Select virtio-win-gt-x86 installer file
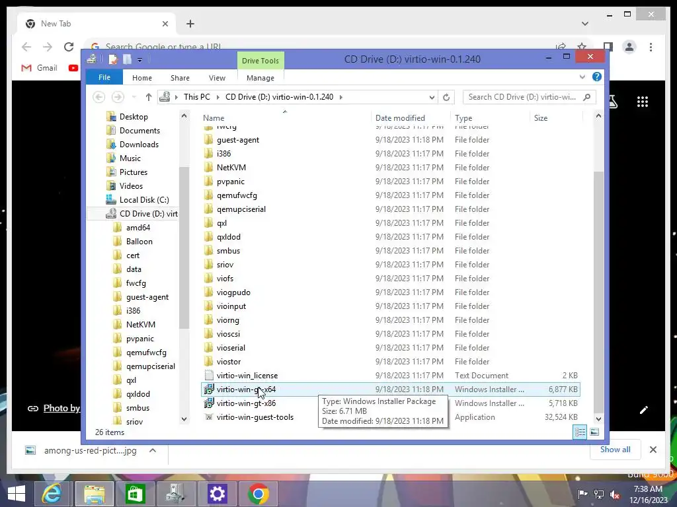677x507 pixels. point(246,403)
